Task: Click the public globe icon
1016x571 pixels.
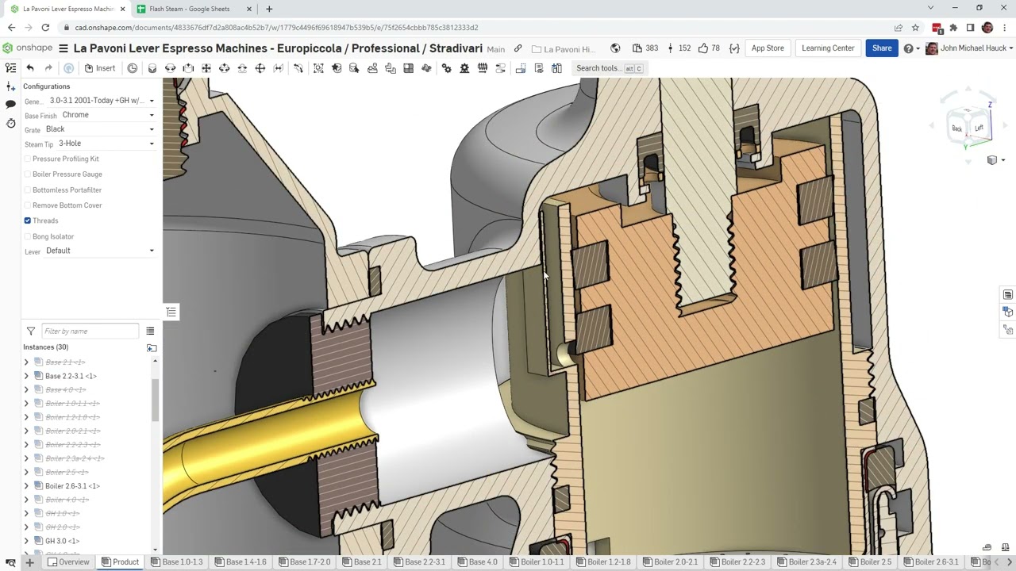Action: pos(615,48)
